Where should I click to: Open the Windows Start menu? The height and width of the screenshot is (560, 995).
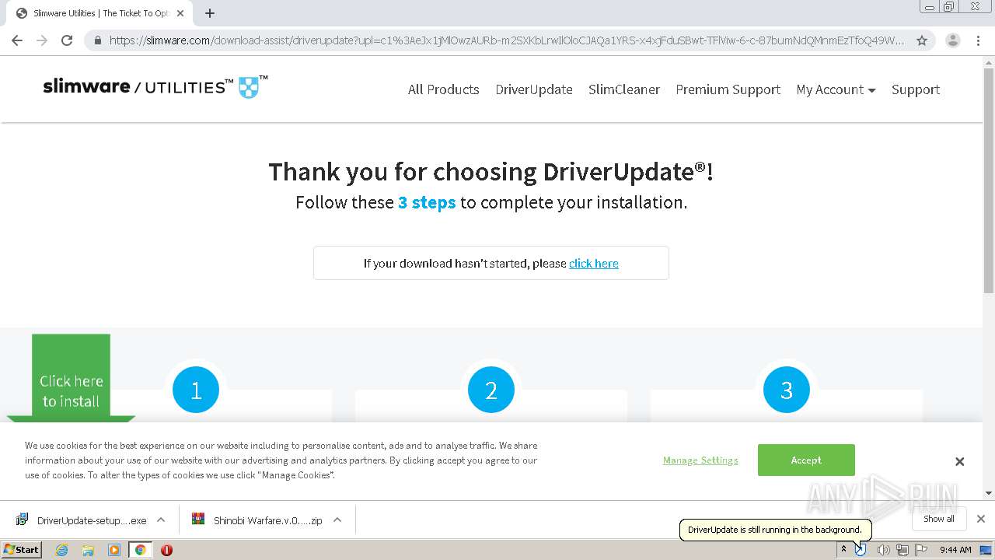point(21,550)
